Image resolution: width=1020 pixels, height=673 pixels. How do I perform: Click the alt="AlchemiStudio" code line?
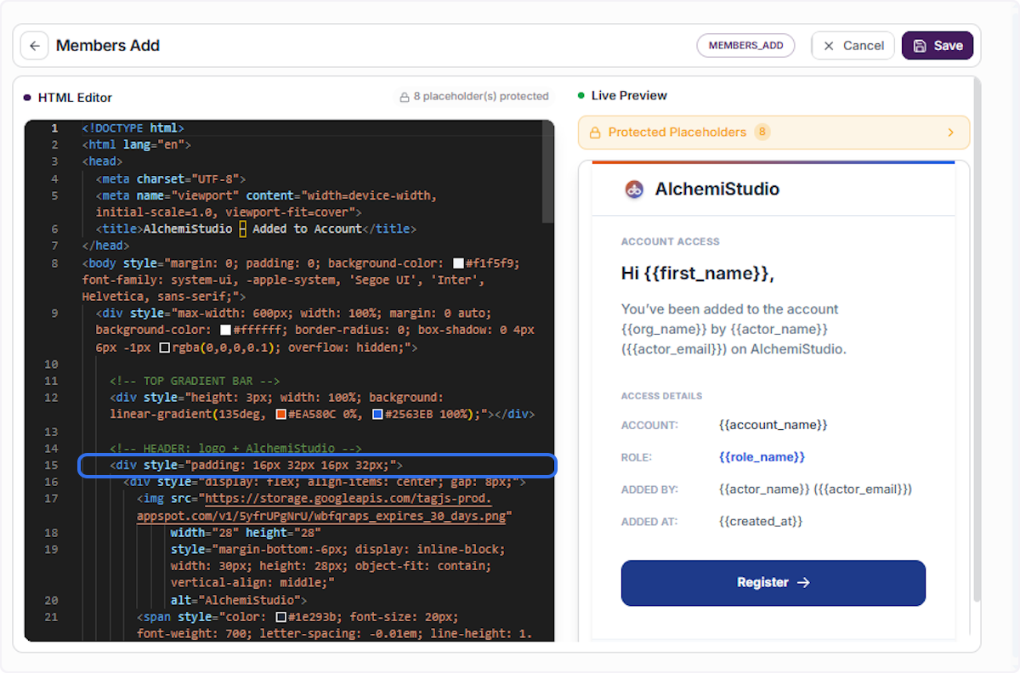pos(239,600)
